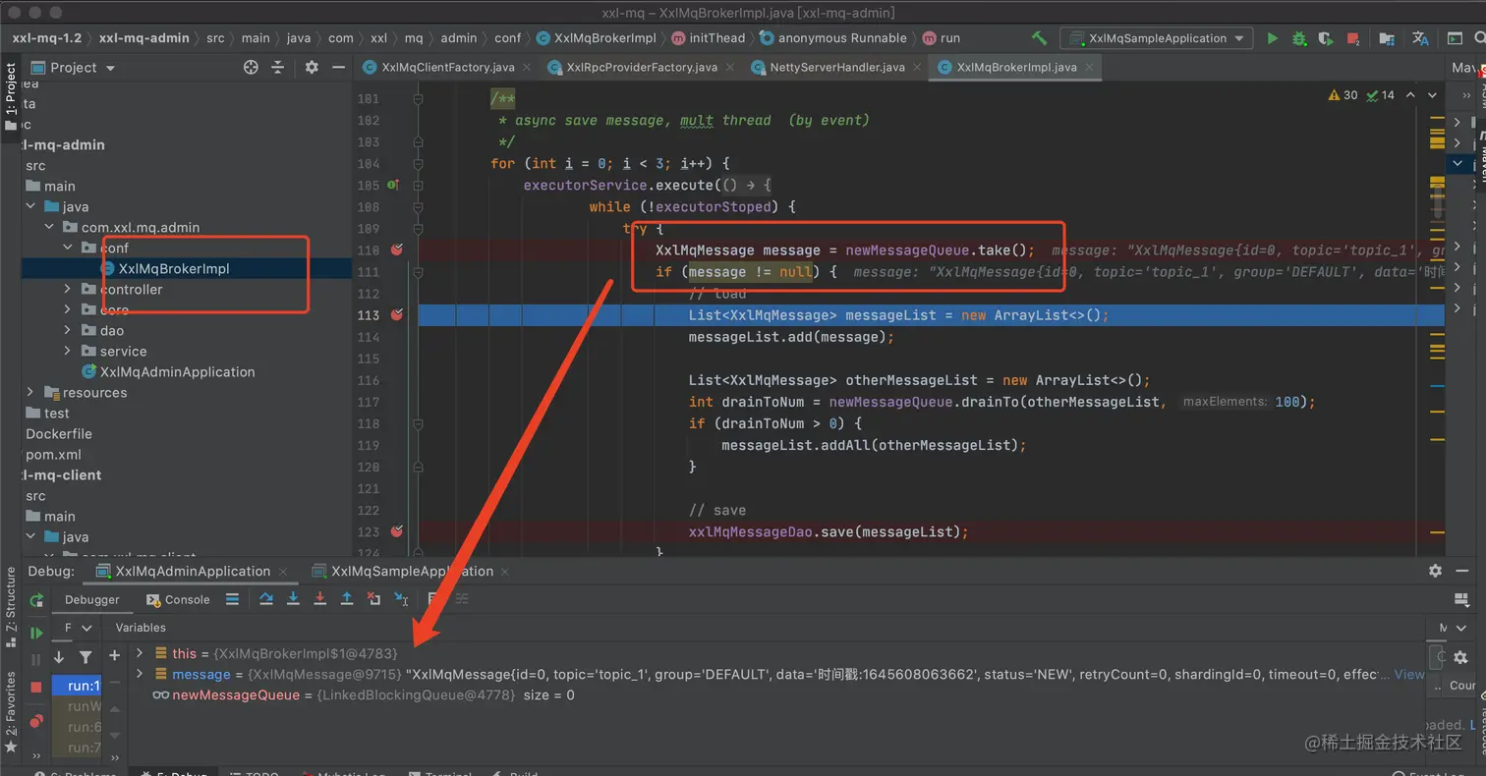Expand the dao package folder

point(68,330)
